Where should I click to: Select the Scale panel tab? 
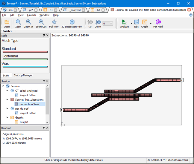[6, 75]
